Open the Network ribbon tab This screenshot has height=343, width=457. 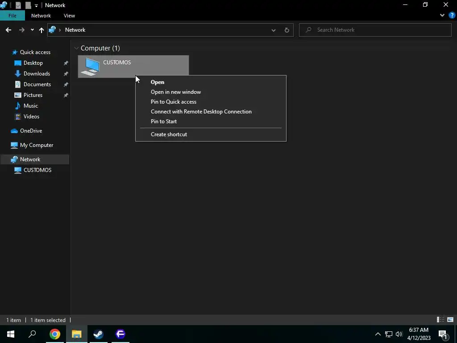(41, 16)
